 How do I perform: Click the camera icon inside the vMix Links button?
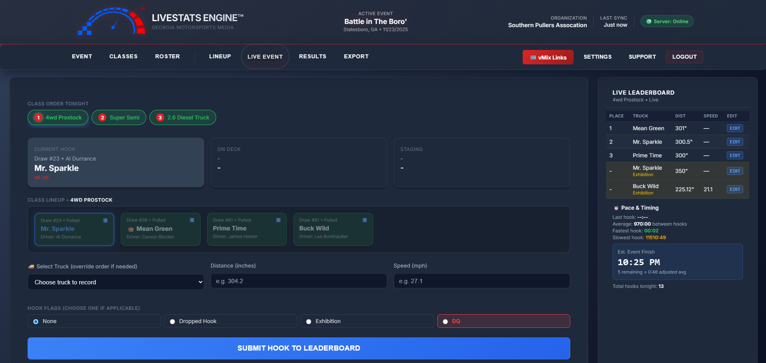(533, 57)
